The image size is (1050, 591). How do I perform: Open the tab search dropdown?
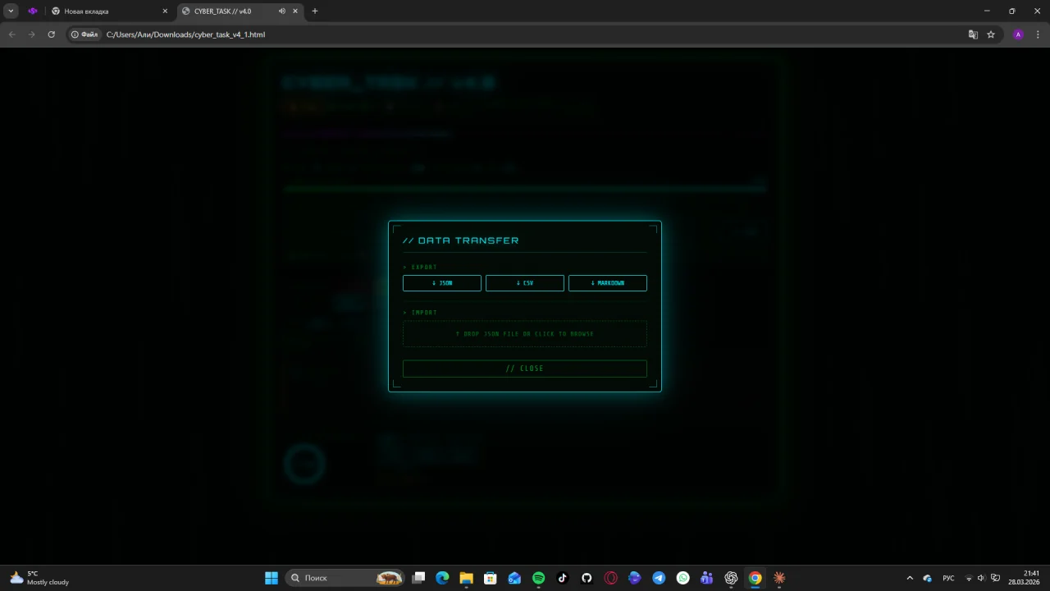pyautogui.click(x=11, y=11)
